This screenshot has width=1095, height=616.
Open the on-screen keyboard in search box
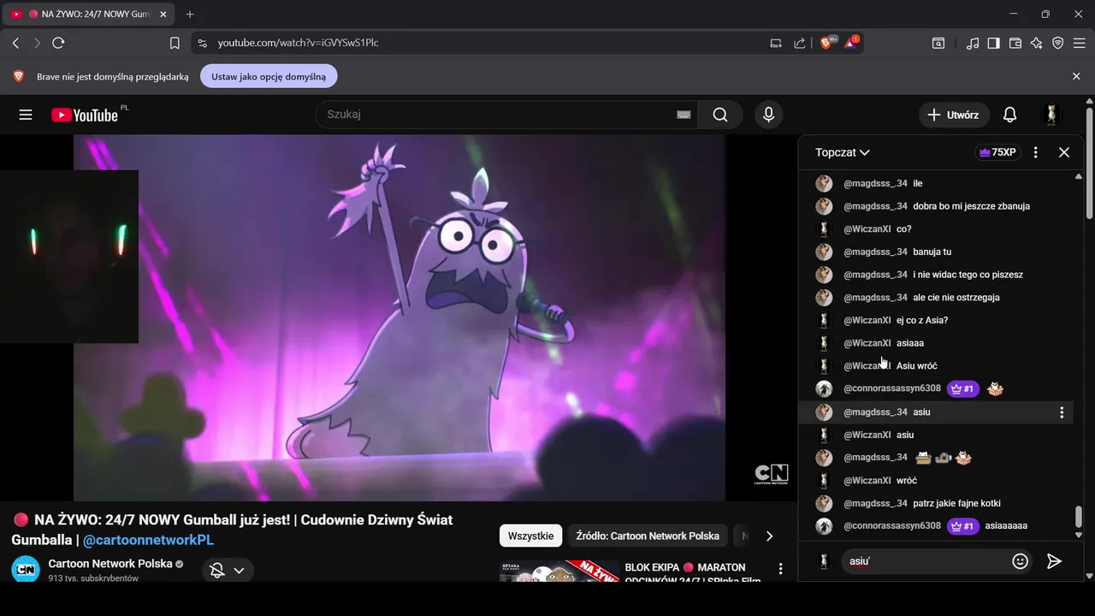pyautogui.click(x=684, y=115)
